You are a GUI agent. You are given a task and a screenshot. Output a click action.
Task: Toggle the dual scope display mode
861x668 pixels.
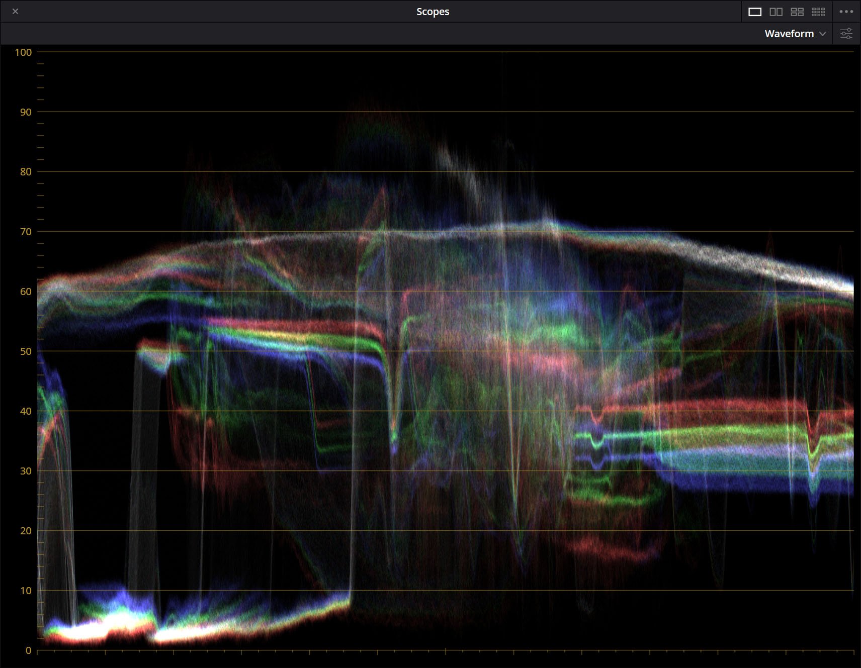(x=777, y=11)
